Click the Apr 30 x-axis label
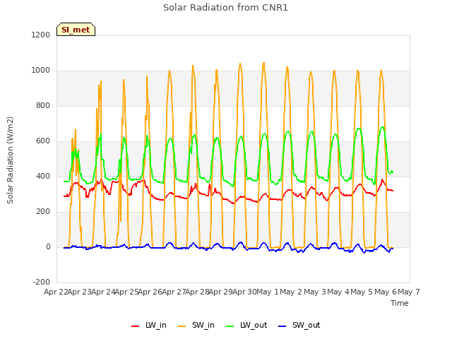The image size is (452, 339). (x=244, y=292)
